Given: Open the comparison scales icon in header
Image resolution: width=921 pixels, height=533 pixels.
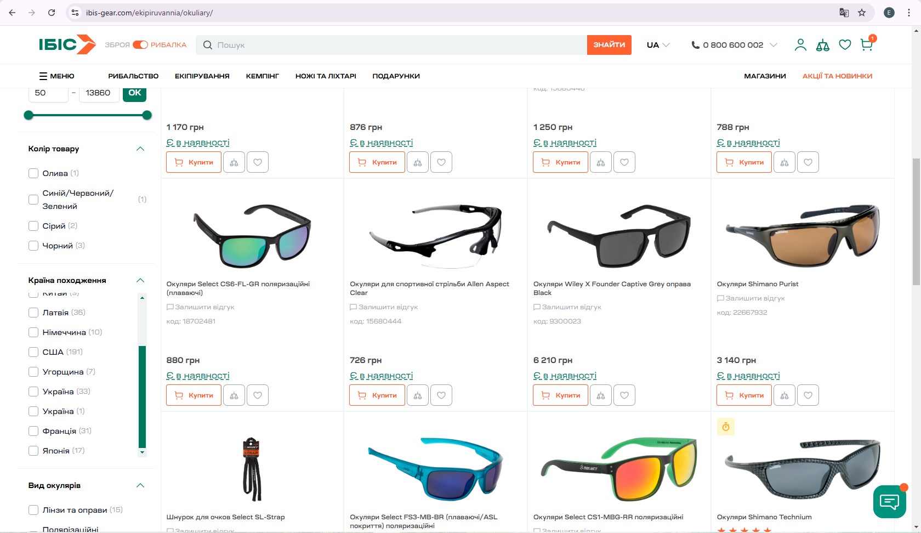Looking at the screenshot, I should pyautogui.click(x=822, y=46).
